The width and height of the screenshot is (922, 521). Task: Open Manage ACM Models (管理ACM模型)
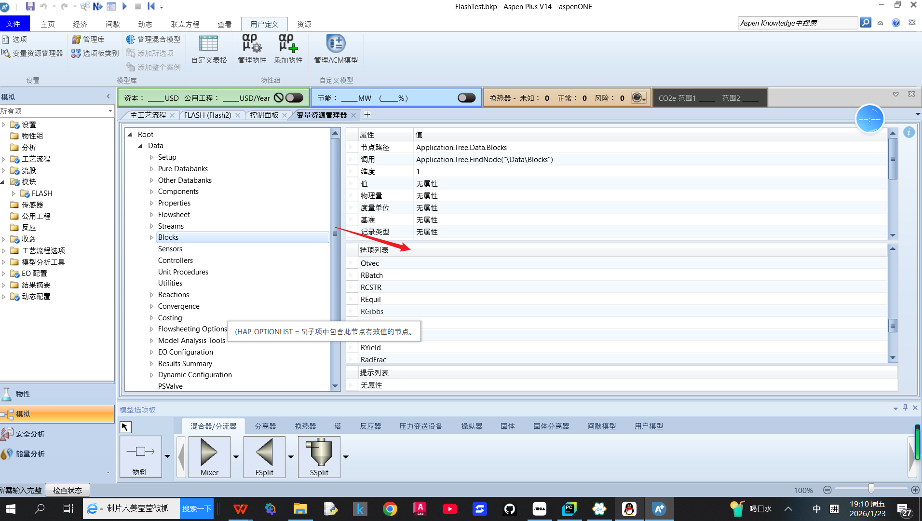336,49
